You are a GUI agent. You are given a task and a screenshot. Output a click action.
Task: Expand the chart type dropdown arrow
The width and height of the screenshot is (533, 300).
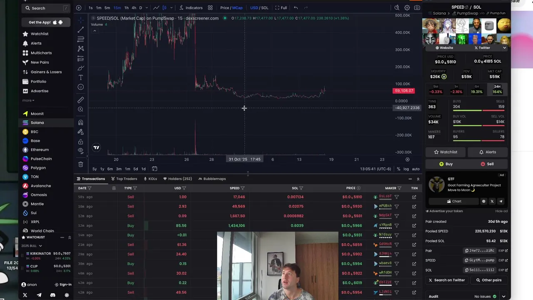171,7
